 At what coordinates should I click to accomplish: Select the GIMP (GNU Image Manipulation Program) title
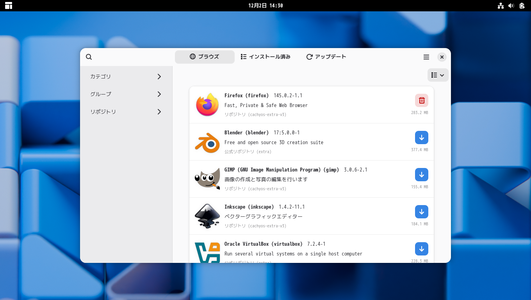click(282, 170)
